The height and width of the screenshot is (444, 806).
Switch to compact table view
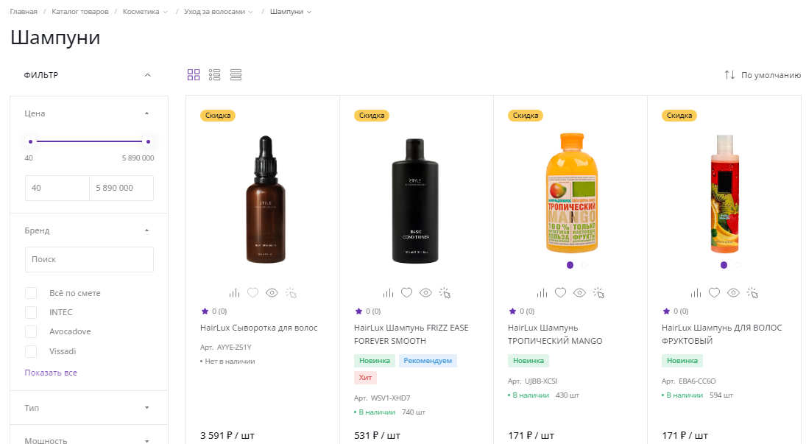pyautogui.click(x=236, y=74)
